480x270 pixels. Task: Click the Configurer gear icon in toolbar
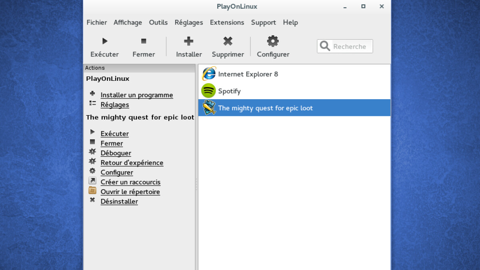pyautogui.click(x=273, y=41)
